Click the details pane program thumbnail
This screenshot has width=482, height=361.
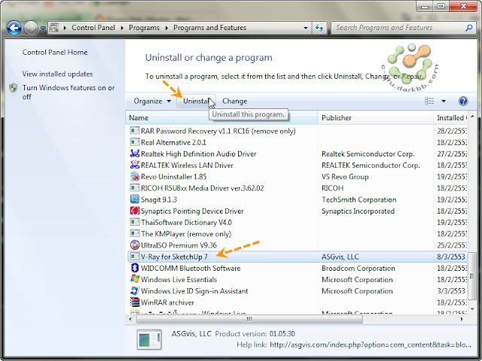[x=149, y=340]
